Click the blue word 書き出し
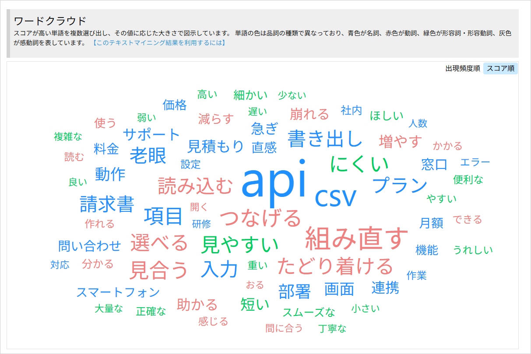Viewport: 531px width, 354px height. pos(325,138)
